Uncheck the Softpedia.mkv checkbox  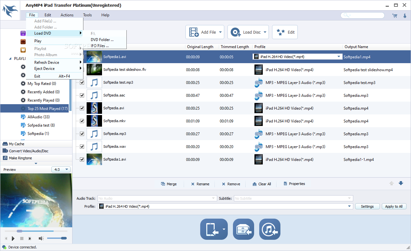pos(82,121)
